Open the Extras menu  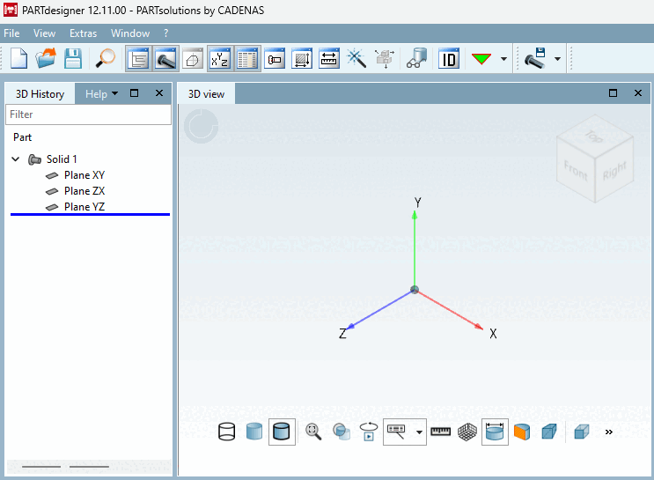point(83,33)
